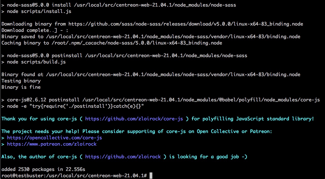Click the block cursor at the shell prompt
325x179 pixels.
pos(151,176)
